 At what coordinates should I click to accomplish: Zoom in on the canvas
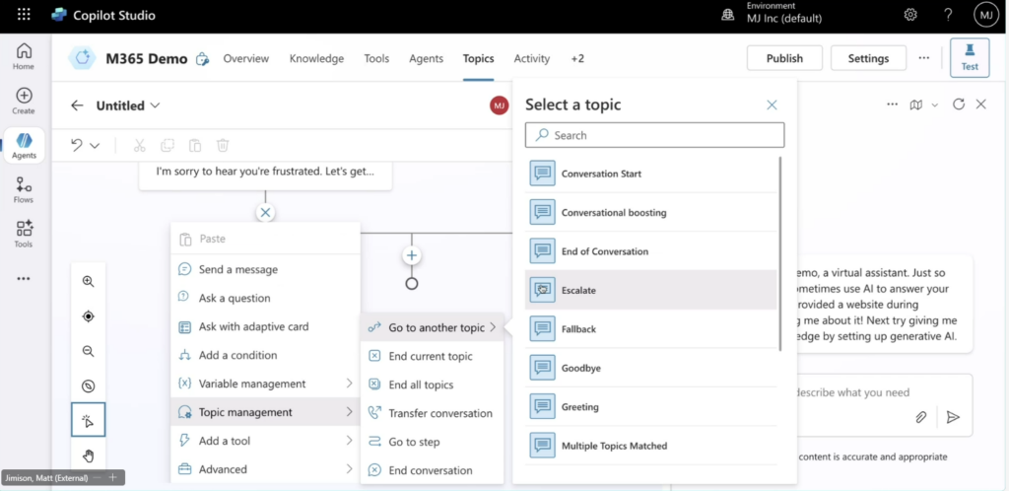(88, 281)
